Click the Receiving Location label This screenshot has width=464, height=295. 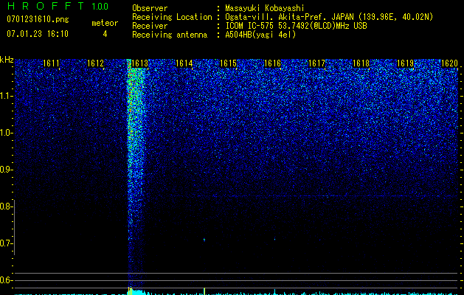[172, 17]
